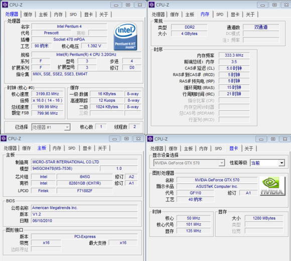Open the 已选择 处理器 #1 dropdown

(x=51, y=127)
